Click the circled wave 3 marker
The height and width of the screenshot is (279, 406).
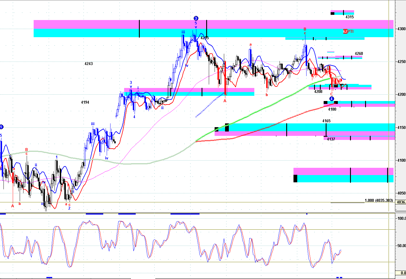[x=196, y=18]
